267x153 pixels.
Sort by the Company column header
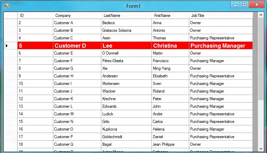(77, 16)
